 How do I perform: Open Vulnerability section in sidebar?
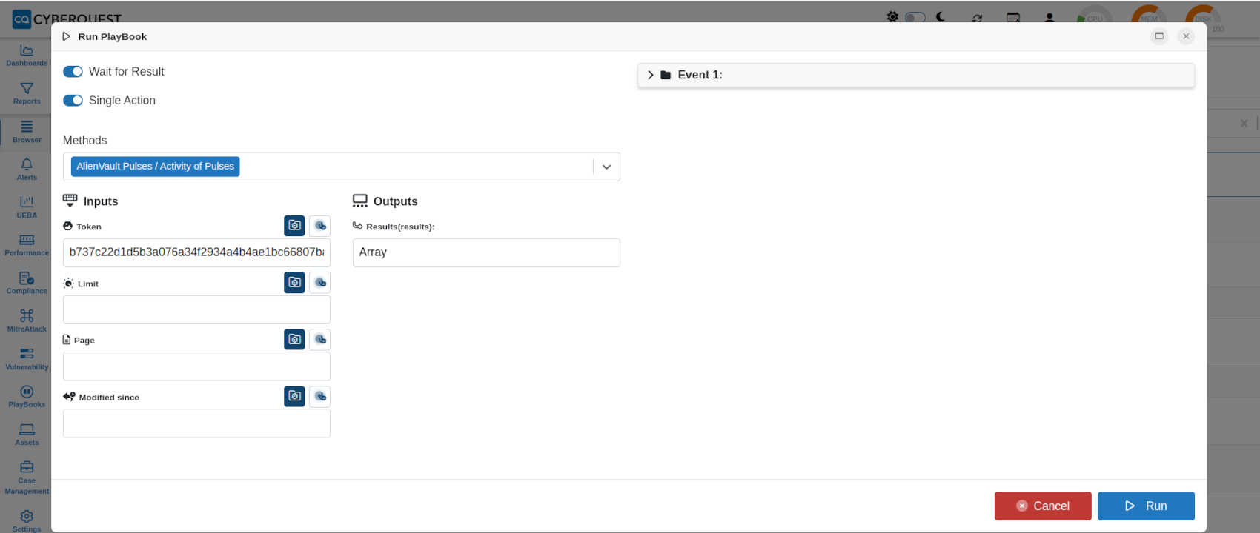click(27, 359)
